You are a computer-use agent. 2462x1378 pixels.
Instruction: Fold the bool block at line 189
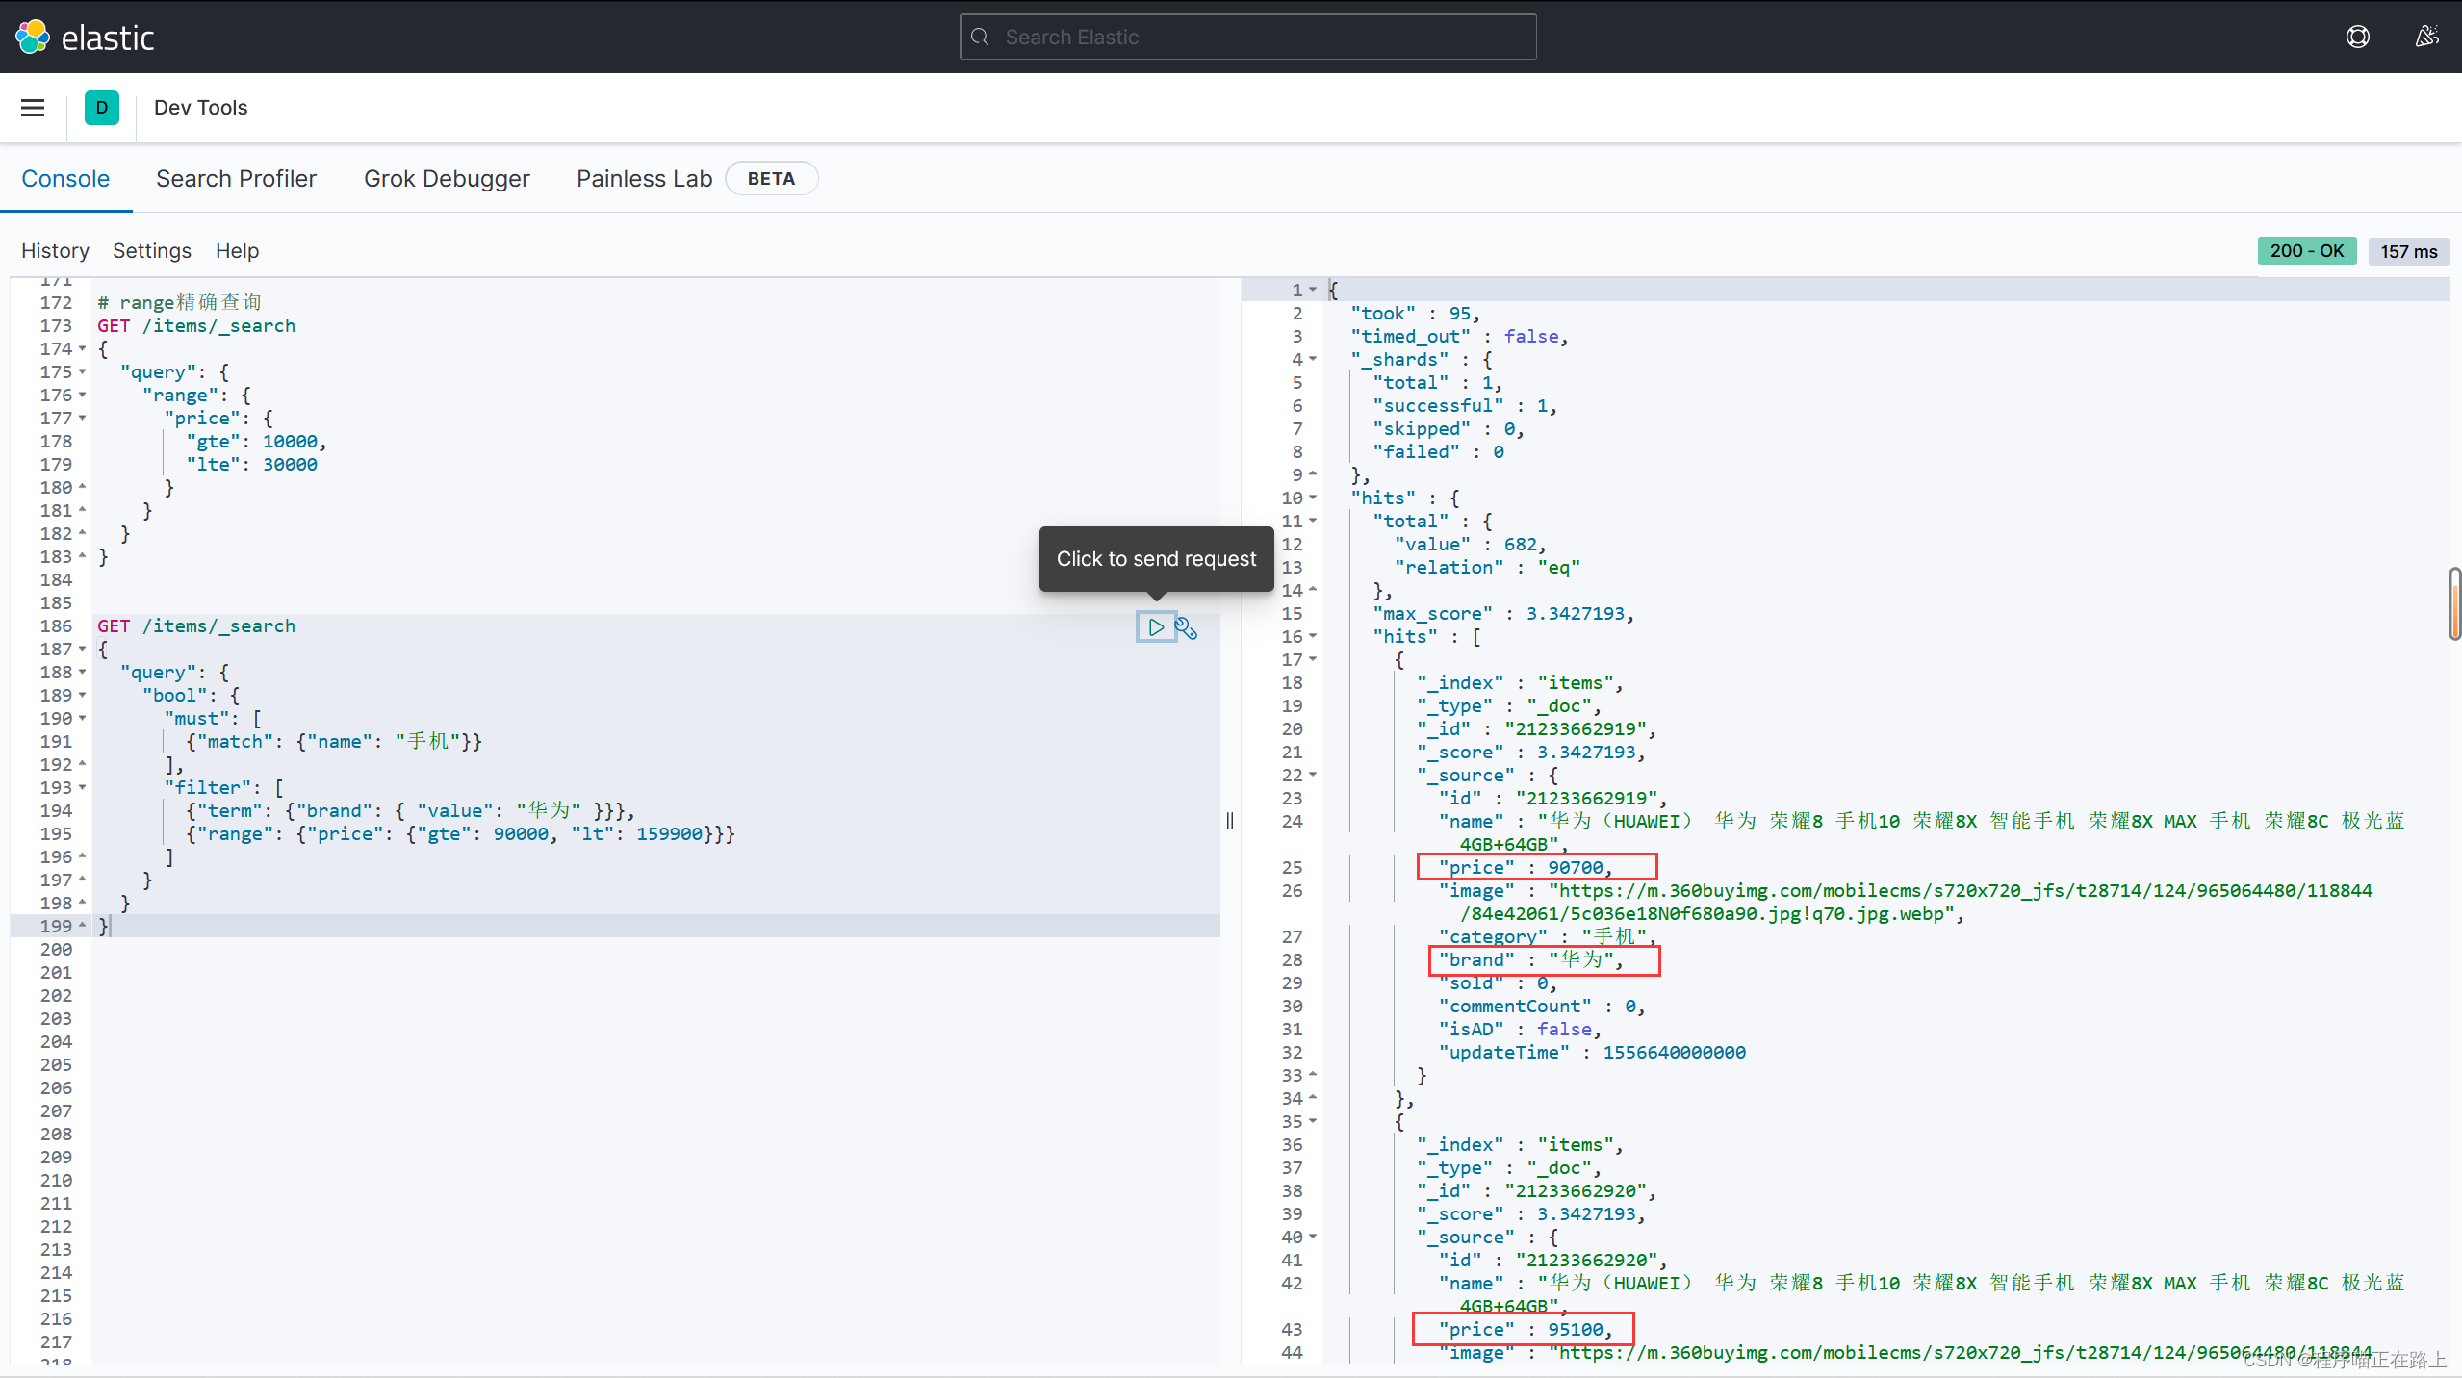[x=83, y=696]
